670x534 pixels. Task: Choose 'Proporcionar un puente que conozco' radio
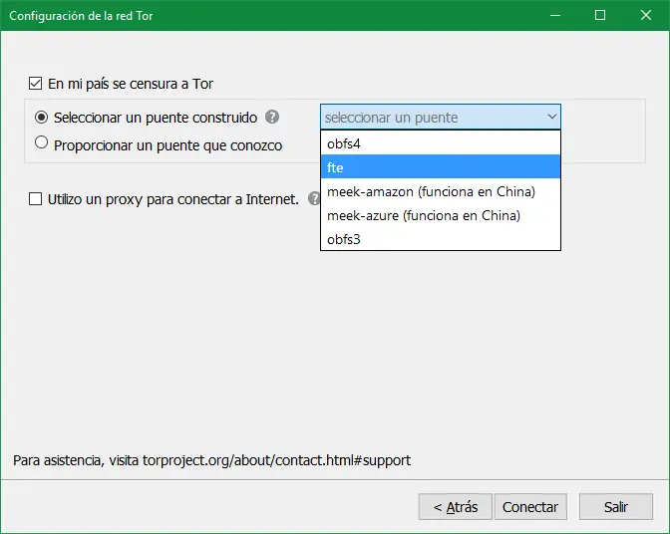pos(42,142)
